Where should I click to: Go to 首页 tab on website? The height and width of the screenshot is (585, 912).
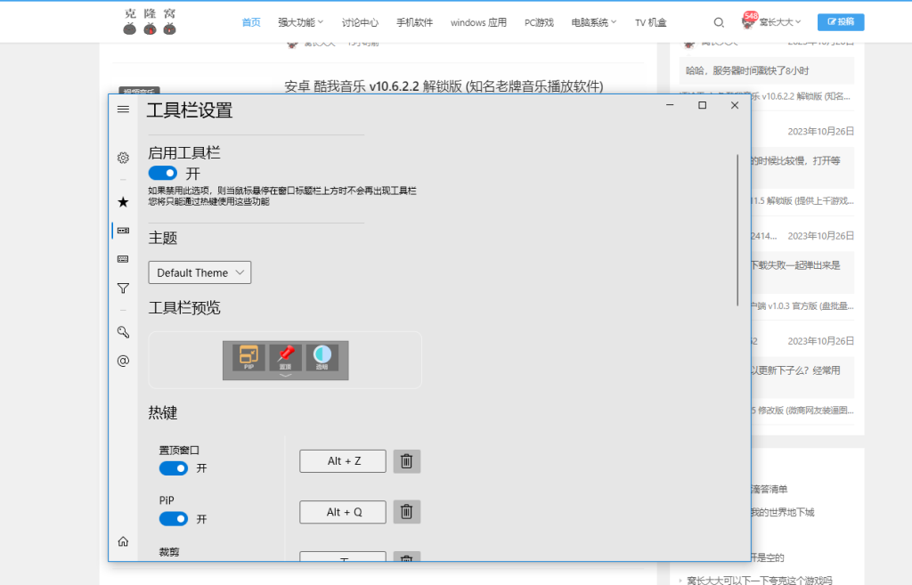tap(251, 22)
